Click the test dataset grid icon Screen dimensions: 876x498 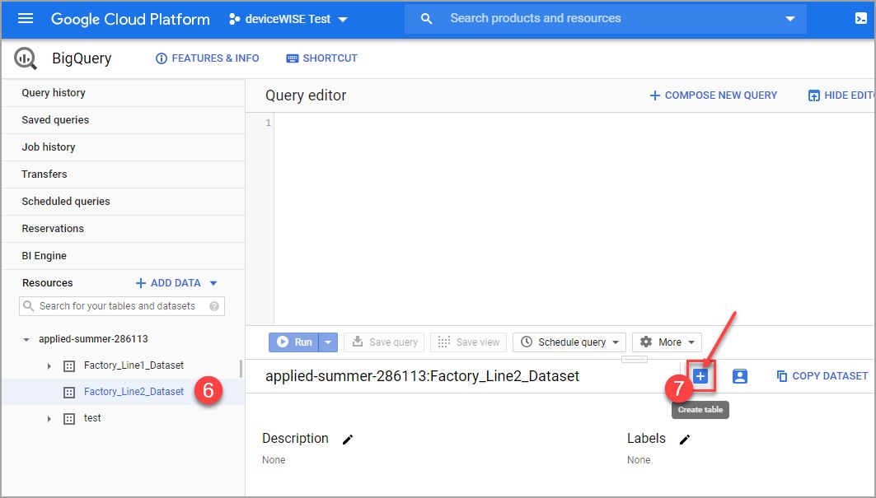(68, 419)
